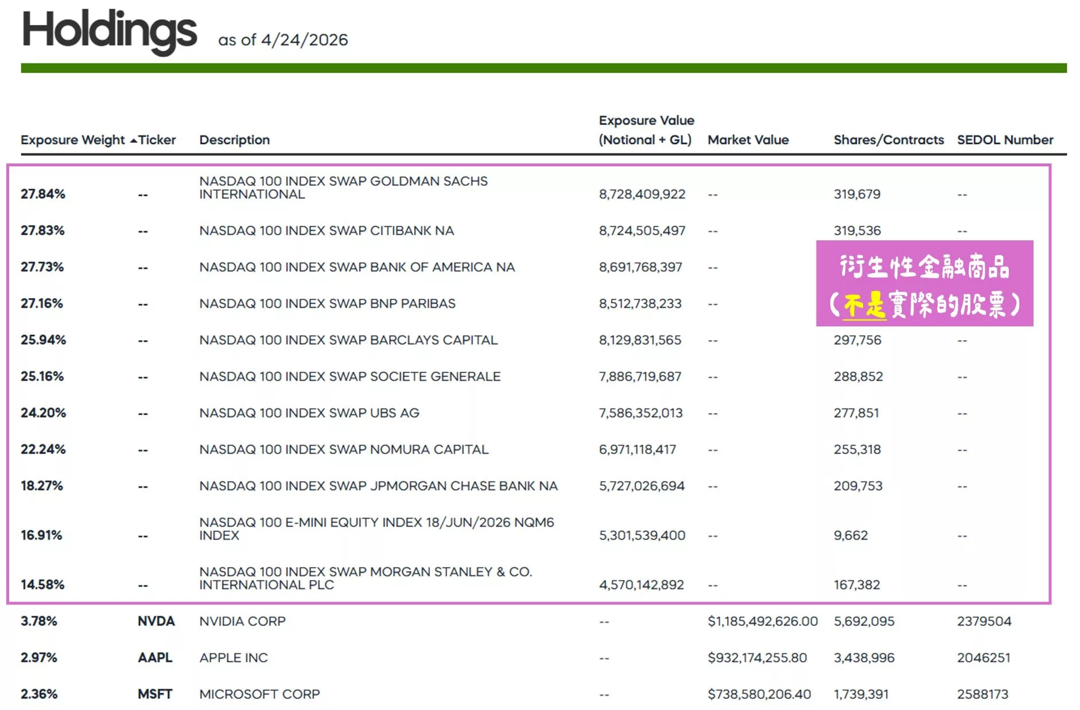
Task: Click the Bank of America NA swap description
Action: [x=357, y=267]
